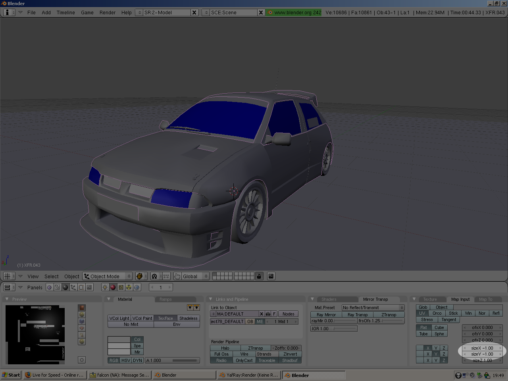Viewport: 508px width, 381px height.
Task: Show World buttons sub-context
Action: click(x=137, y=287)
